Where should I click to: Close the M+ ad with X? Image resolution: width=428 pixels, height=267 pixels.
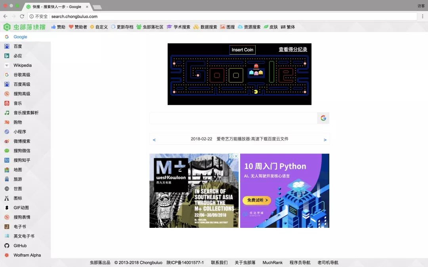coord(236,156)
